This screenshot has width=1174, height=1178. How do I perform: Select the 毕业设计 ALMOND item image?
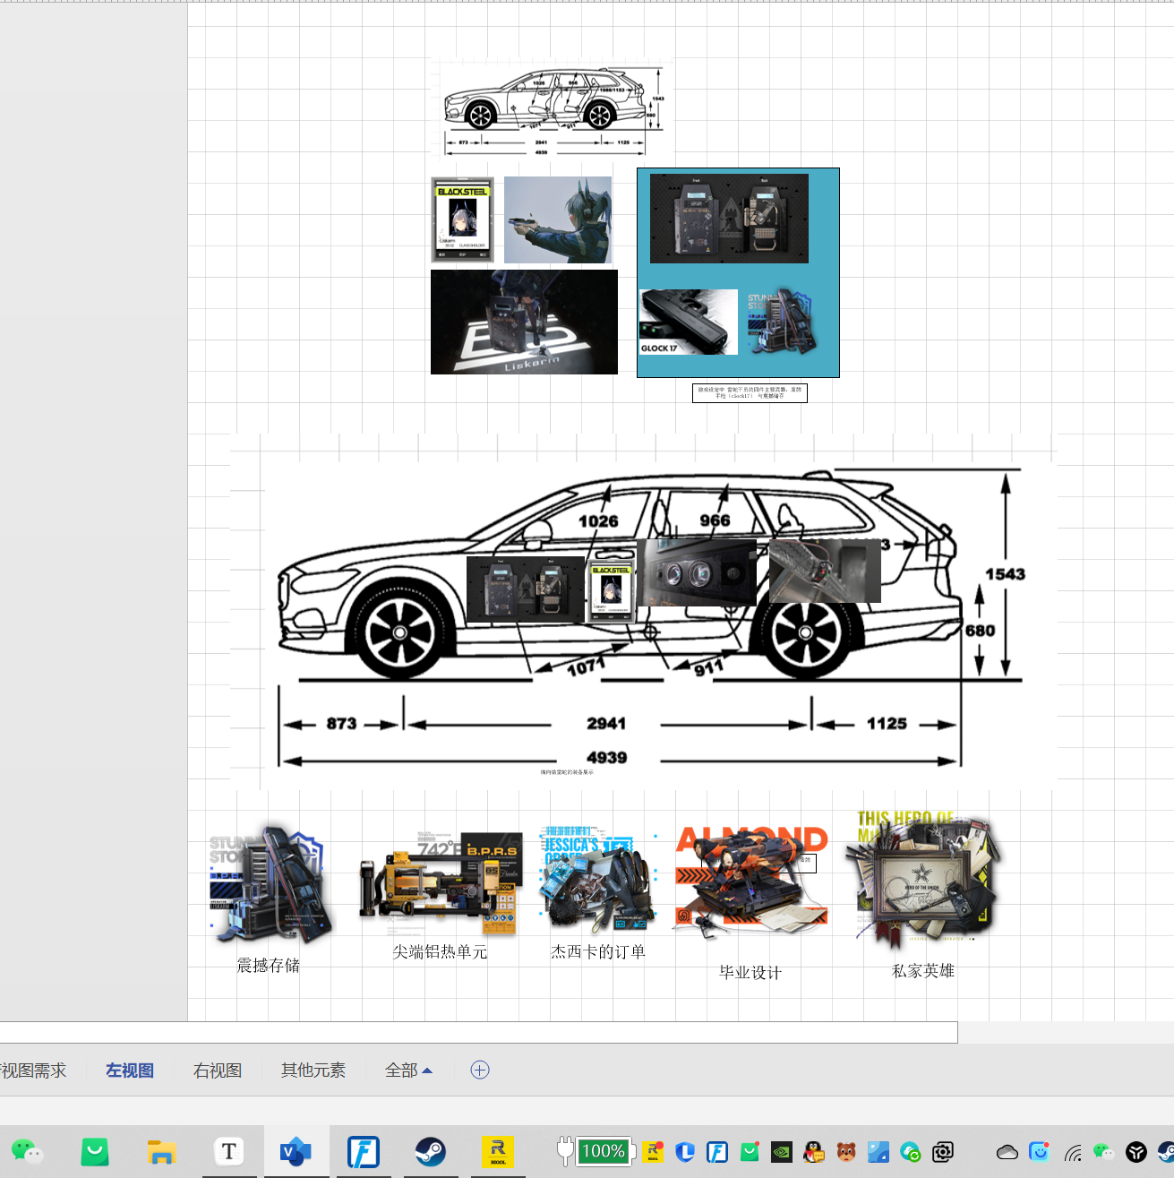pos(751,882)
